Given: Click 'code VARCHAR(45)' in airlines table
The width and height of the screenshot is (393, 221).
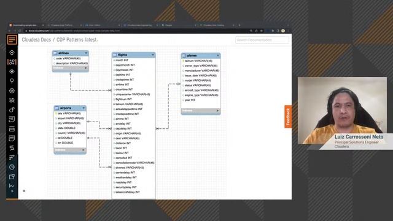Looking at the screenshot, I should pyautogui.click(x=68, y=58).
